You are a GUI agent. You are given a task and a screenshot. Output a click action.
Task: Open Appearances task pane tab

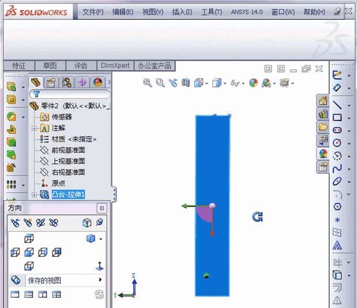click(x=323, y=153)
